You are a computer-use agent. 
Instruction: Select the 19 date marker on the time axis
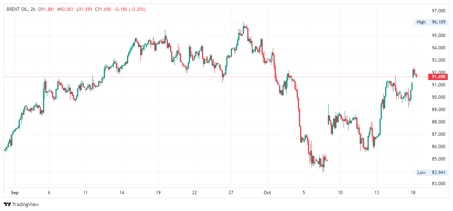pos(158,193)
